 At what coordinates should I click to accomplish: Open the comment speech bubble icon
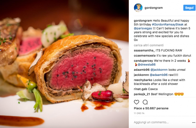(145, 102)
